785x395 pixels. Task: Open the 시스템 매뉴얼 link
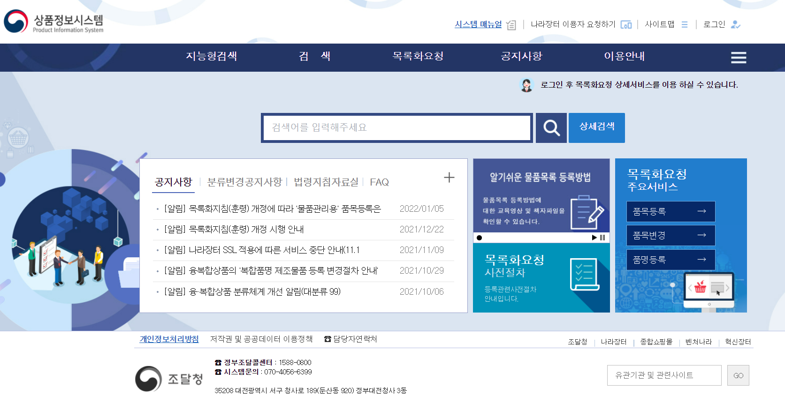478,24
